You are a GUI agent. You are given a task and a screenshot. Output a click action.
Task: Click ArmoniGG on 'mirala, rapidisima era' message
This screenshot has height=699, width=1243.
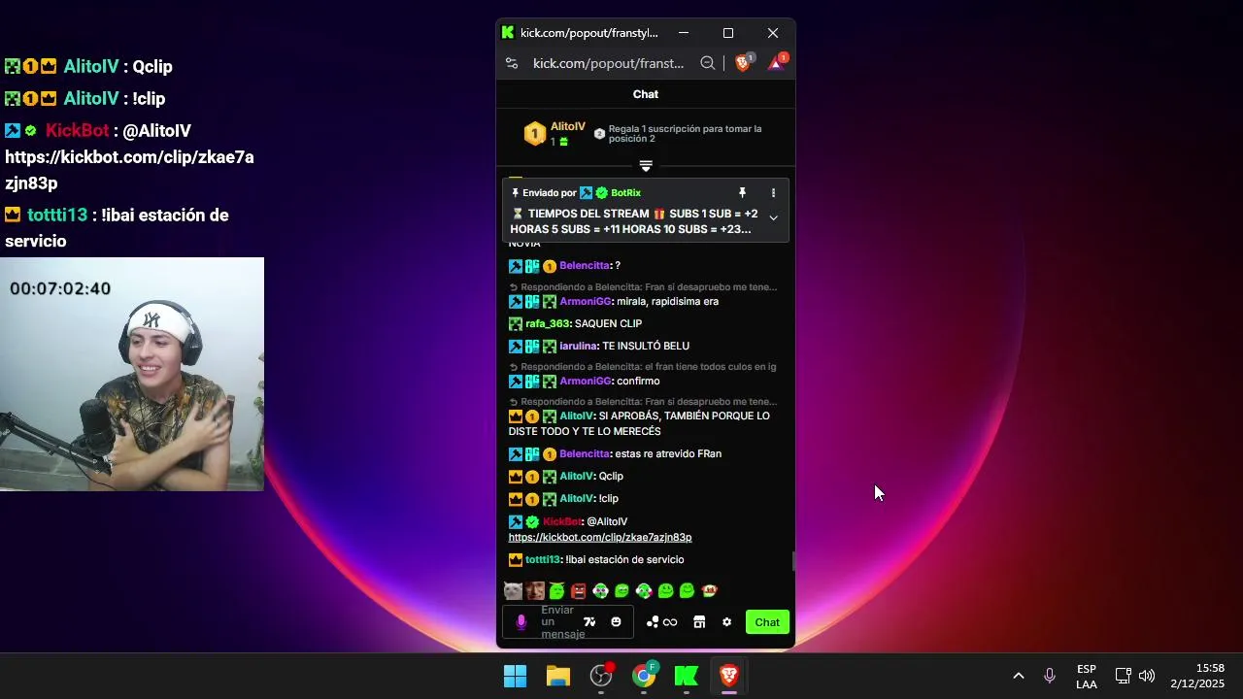586,301
